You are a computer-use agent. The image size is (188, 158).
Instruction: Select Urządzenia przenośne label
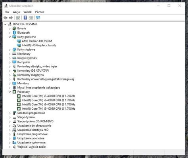click(31, 138)
